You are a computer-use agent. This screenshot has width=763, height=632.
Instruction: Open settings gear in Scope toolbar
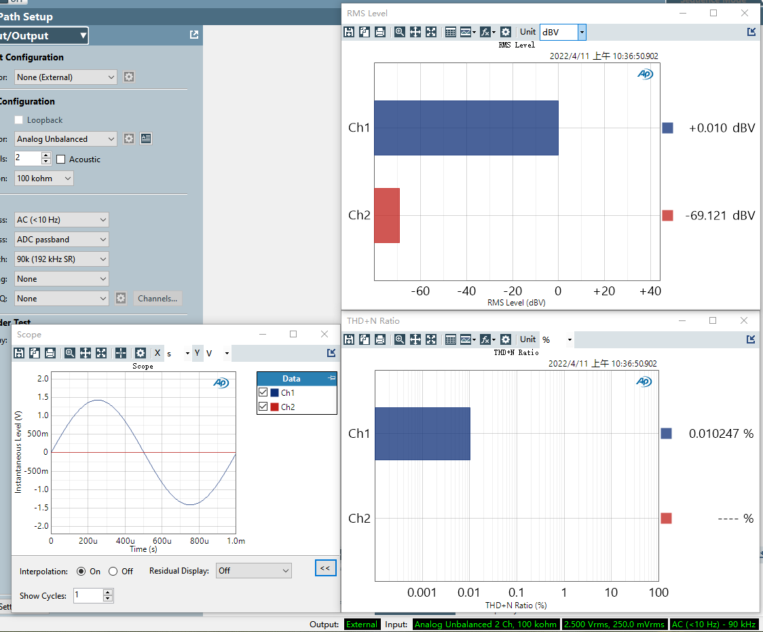[x=141, y=353]
